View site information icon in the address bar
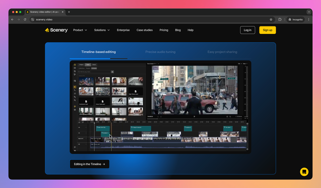Image resolution: width=321 pixels, height=188 pixels. (33, 20)
